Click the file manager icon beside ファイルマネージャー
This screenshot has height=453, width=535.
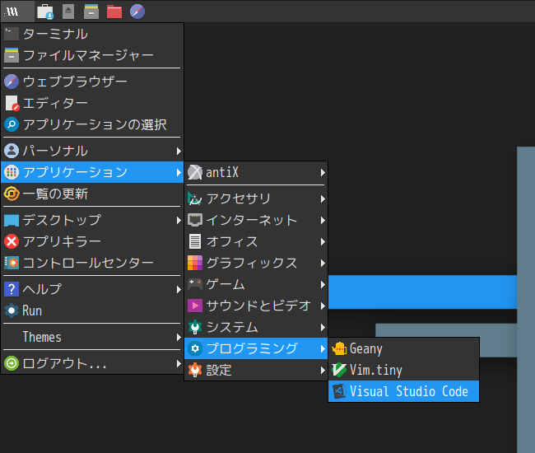point(12,55)
